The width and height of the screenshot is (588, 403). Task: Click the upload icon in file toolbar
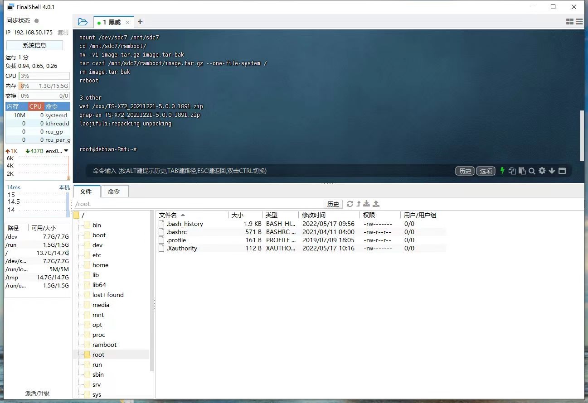pyautogui.click(x=376, y=204)
